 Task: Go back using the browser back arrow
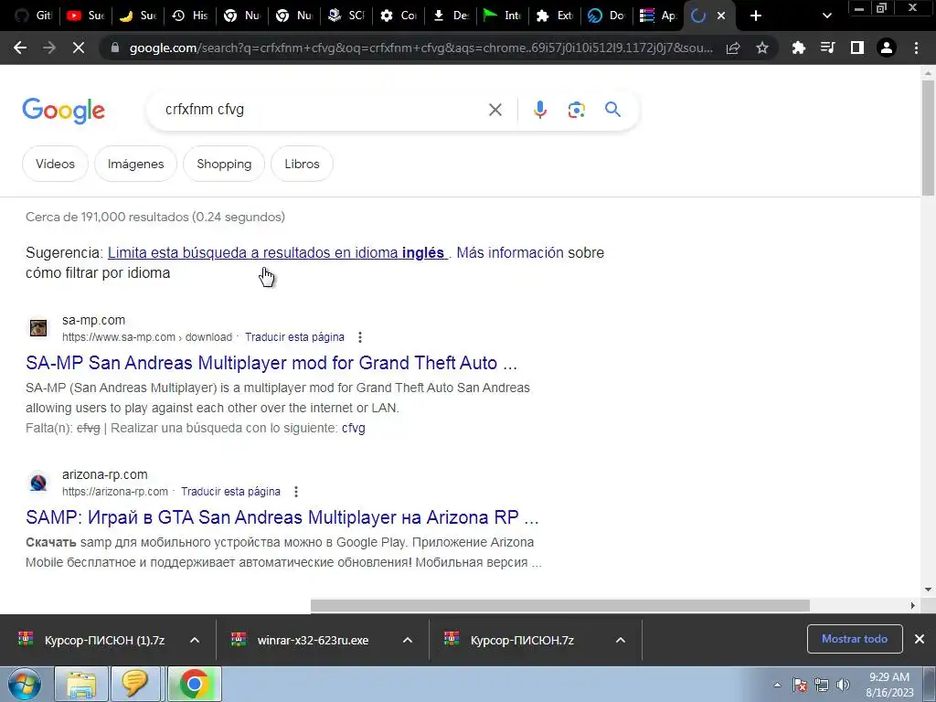point(20,48)
